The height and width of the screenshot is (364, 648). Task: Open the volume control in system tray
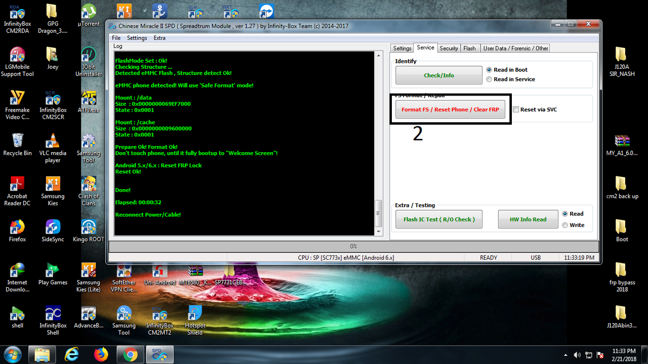coord(578,355)
